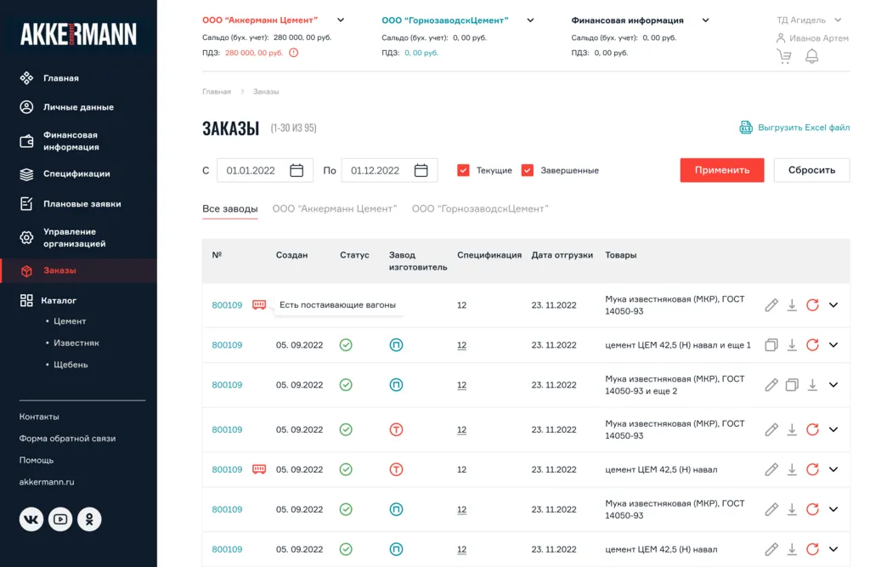Open the notifications bell
The image size is (870, 567).
point(811,55)
